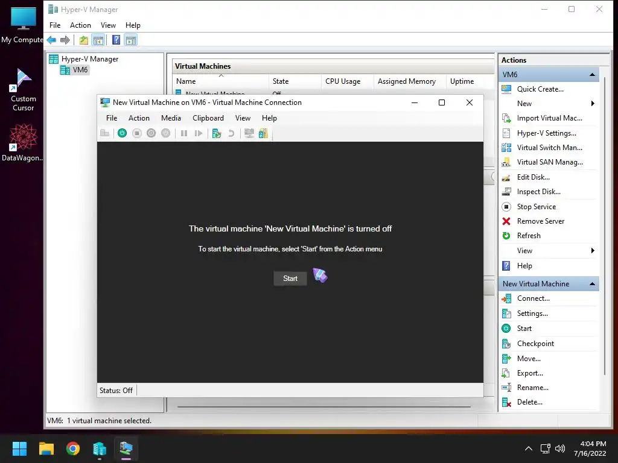Click the Start button in the VM screen
618x463 pixels.
point(290,279)
